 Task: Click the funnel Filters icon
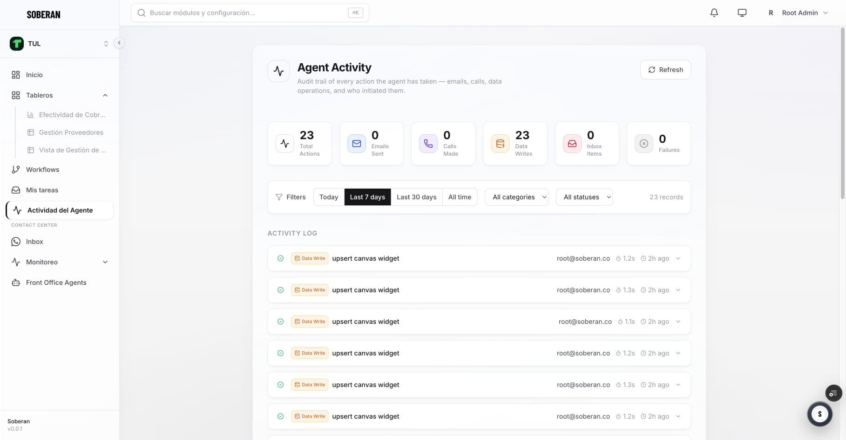pyautogui.click(x=279, y=197)
